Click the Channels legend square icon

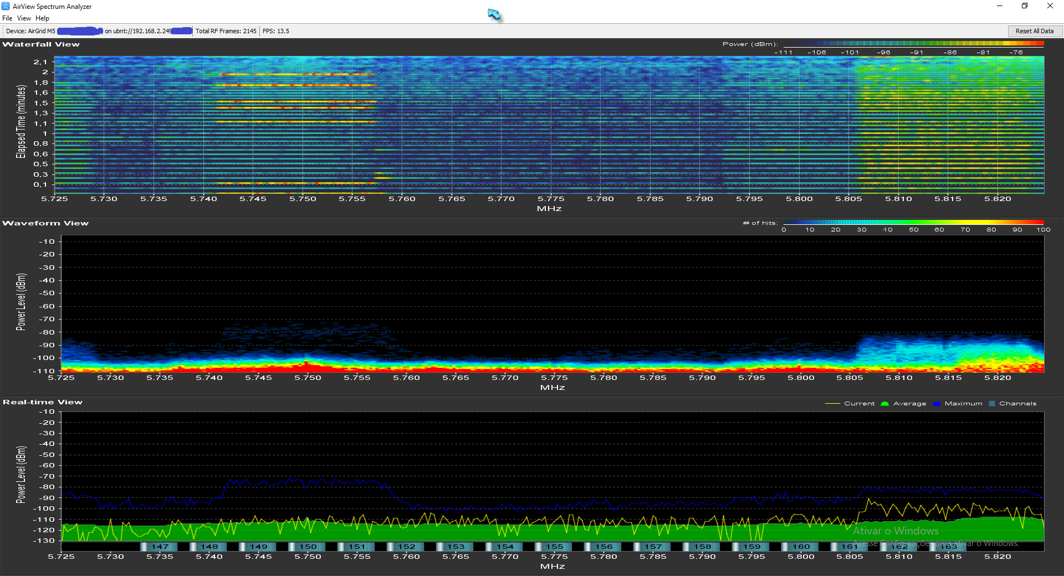[992, 404]
